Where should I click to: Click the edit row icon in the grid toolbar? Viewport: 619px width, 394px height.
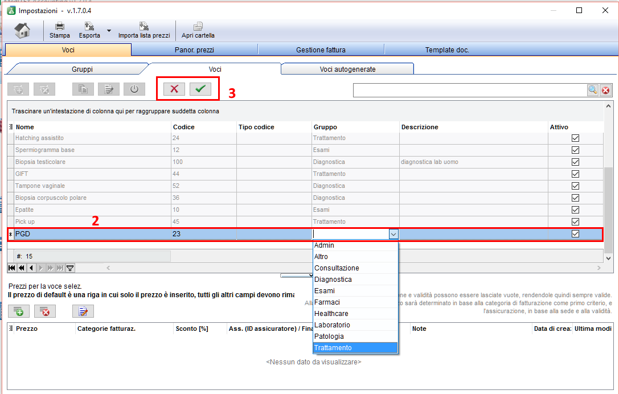109,89
